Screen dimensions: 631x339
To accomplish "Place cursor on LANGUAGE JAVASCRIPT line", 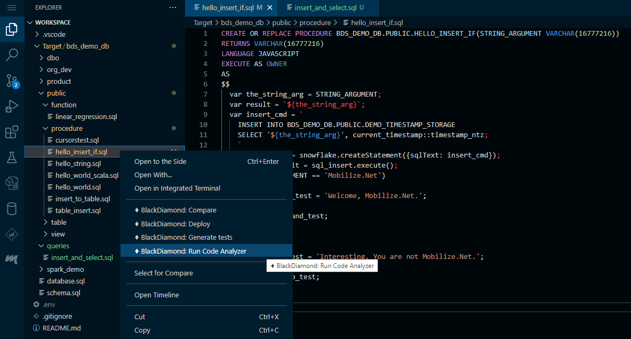I will click(x=260, y=54).
